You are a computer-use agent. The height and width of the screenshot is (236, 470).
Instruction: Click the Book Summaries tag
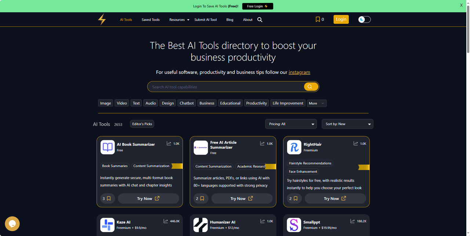click(115, 166)
